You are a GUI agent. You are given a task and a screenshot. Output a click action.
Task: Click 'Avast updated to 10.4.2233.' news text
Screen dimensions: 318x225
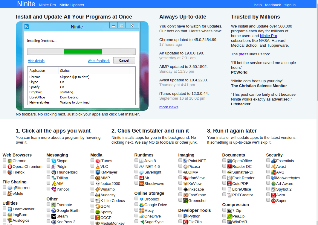pyautogui.click(x=184, y=80)
